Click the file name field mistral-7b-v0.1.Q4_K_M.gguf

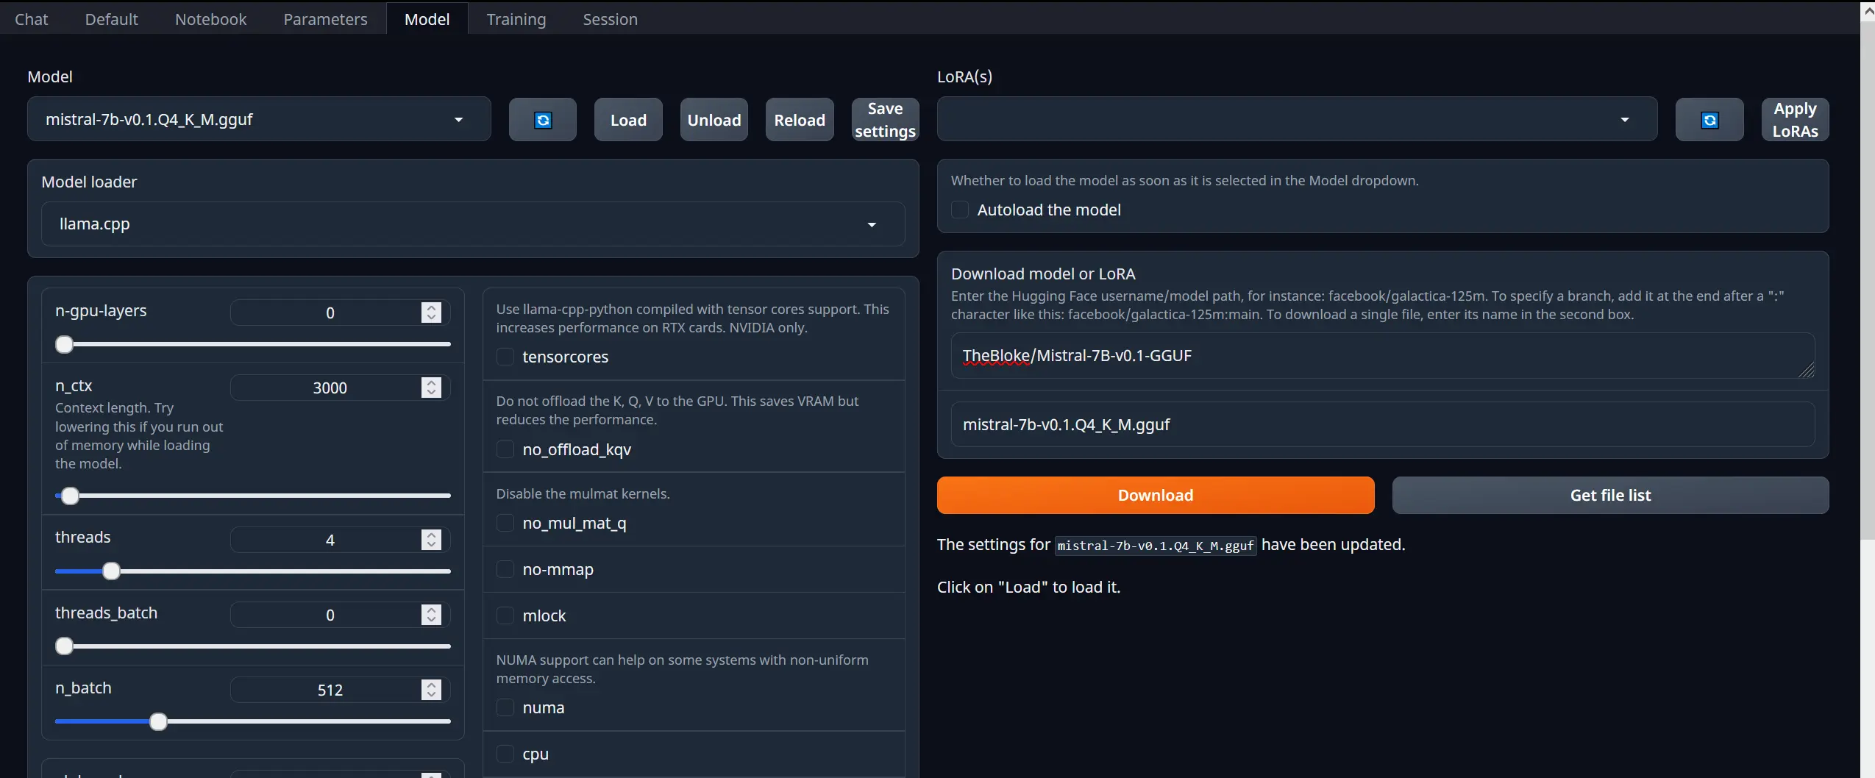(1382, 424)
